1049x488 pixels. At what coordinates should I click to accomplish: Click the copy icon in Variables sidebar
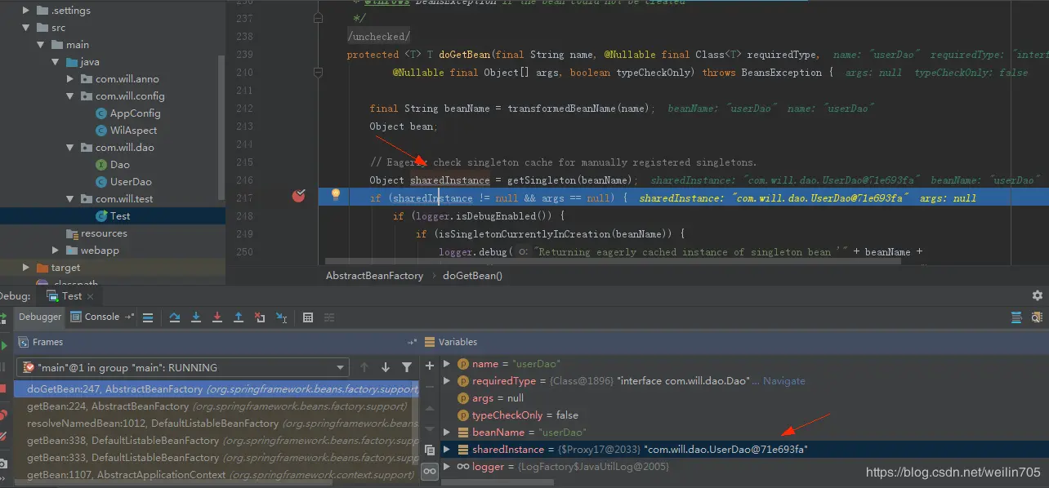coord(430,450)
